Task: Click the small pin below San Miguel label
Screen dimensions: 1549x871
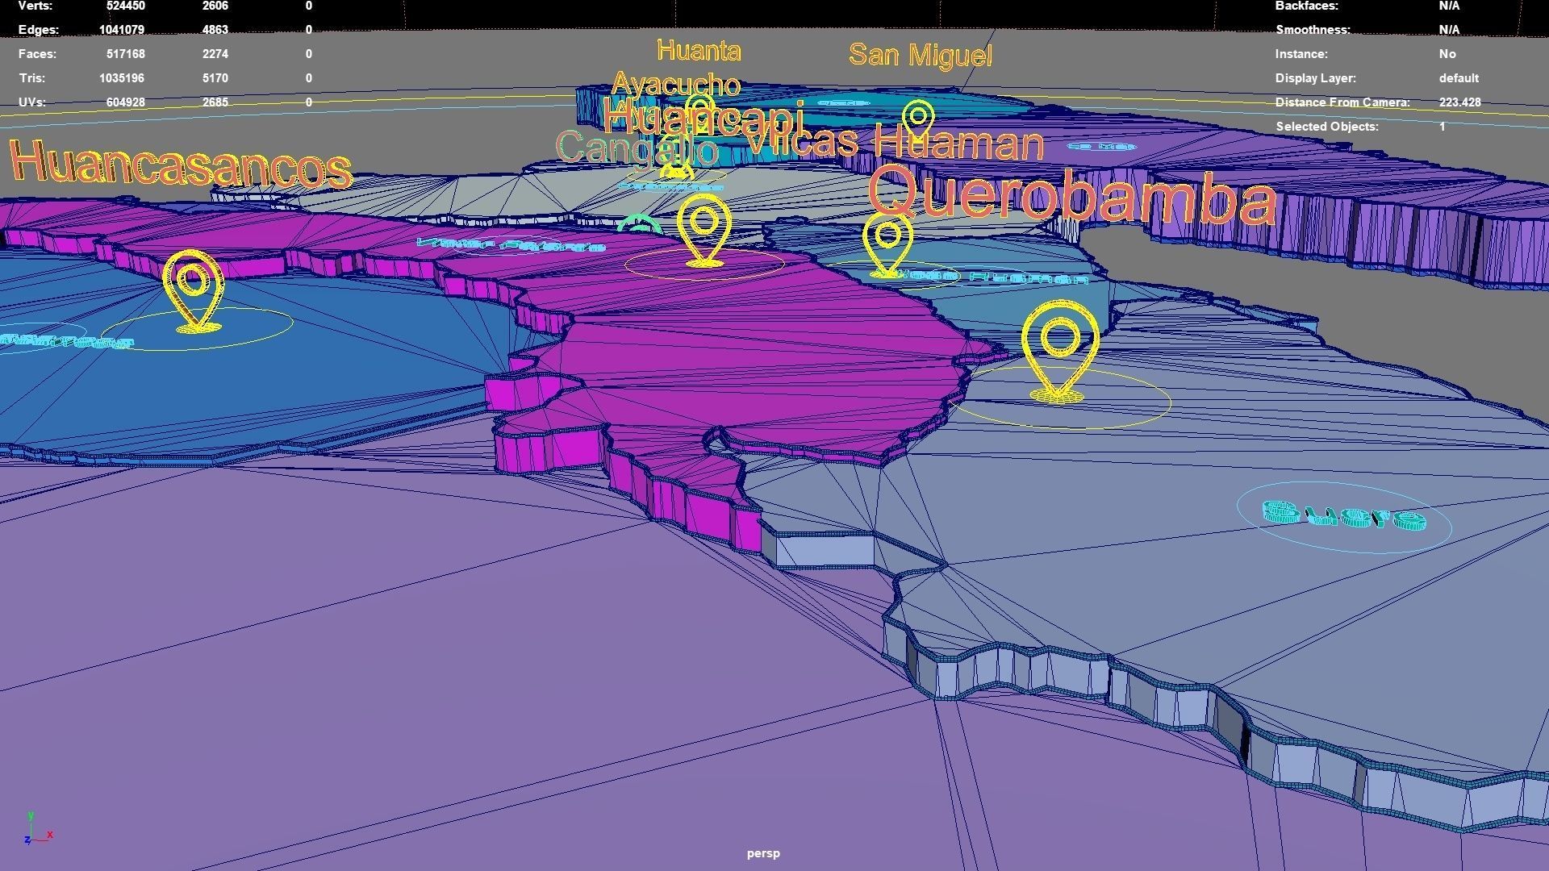Action: [917, 119]
